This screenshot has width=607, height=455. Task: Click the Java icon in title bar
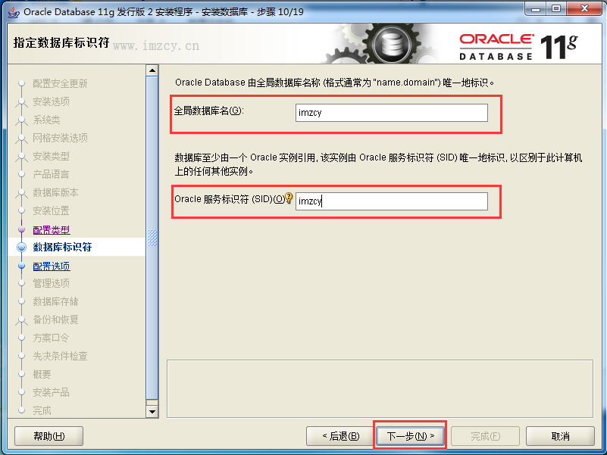tap(14, 12)
